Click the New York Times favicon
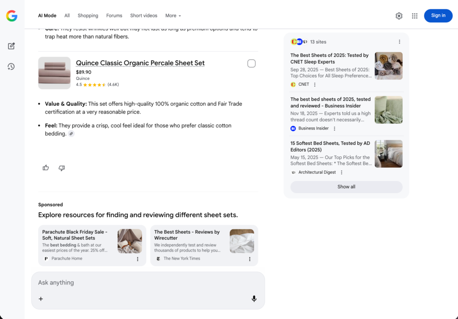Viewport: 458px width, 319px height. (158, 259)
